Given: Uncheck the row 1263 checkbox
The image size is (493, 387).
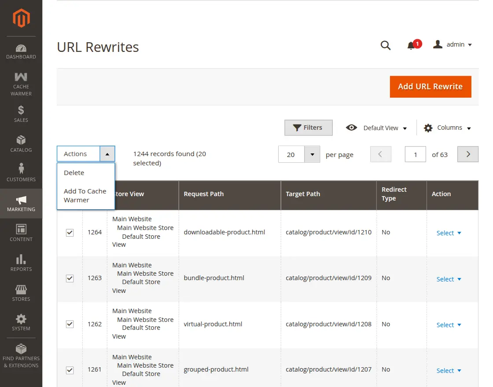Looking at the screenshot, I should (70, 278).
